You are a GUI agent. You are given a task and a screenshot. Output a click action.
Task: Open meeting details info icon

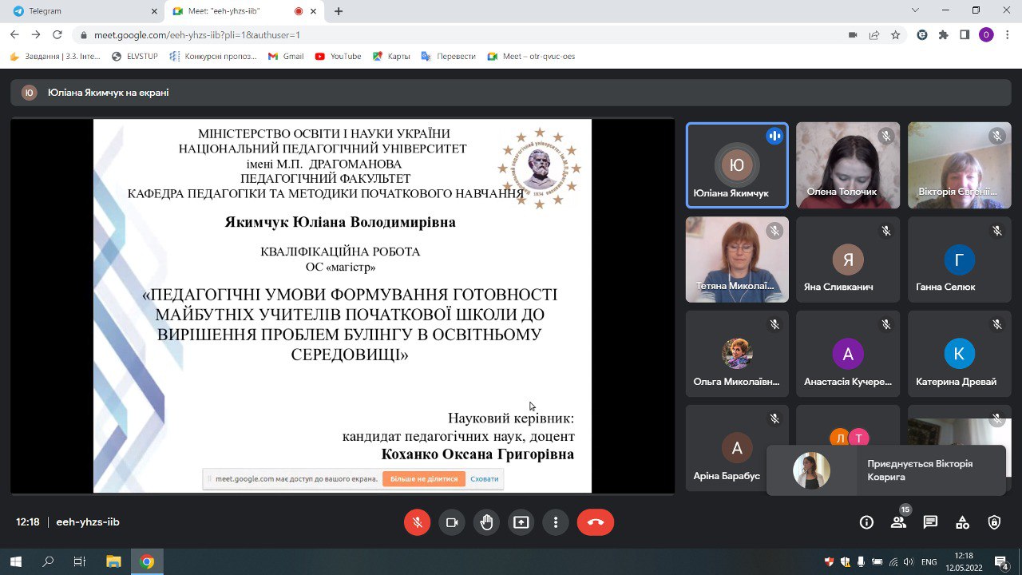tap(866, 522)
